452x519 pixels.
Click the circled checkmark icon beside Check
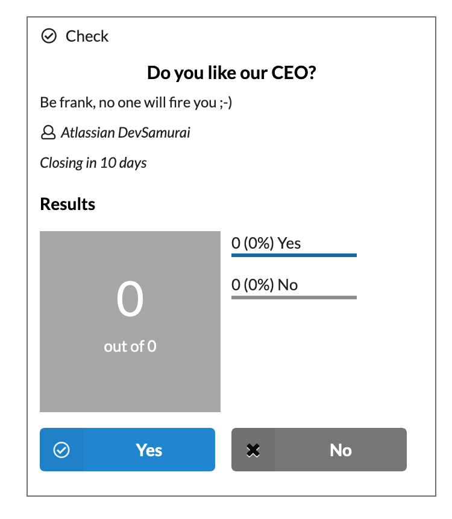48,36
